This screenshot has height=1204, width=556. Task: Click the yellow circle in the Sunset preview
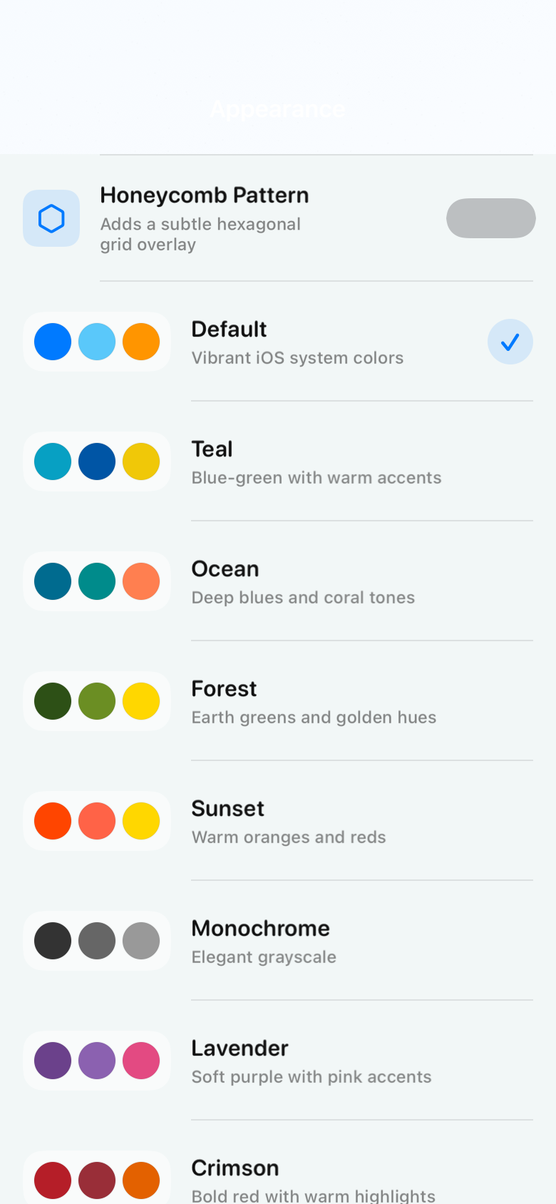tap(140, 821)
